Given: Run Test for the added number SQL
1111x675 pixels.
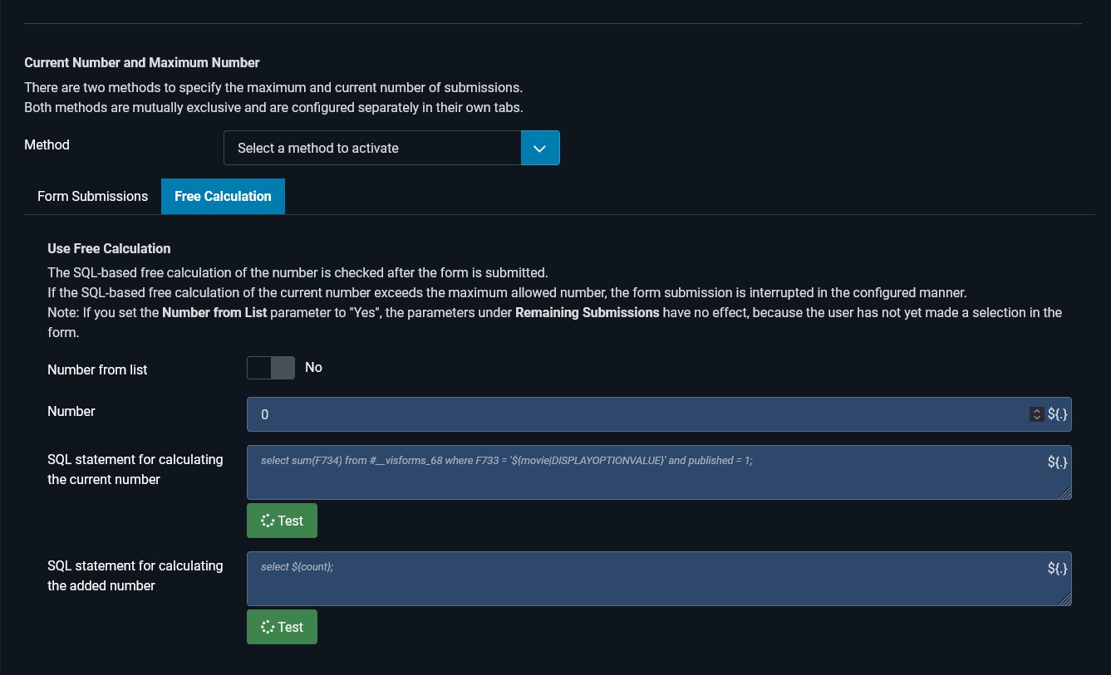Looking at the screenshot, I should 282,627.
